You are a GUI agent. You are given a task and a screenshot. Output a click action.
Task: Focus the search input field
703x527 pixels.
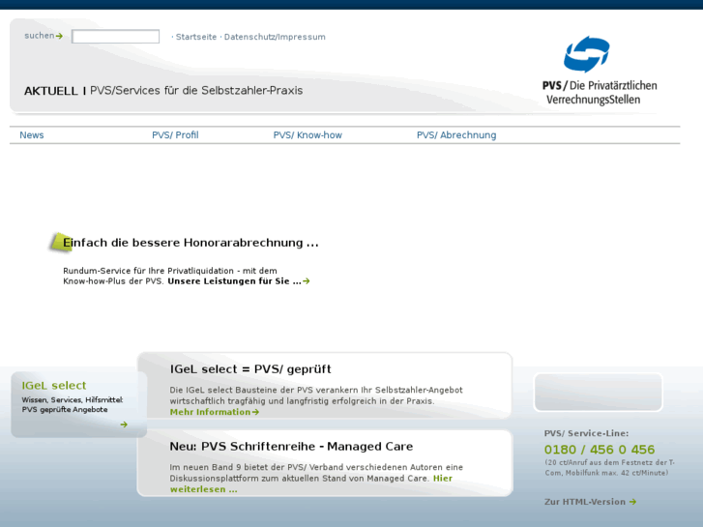pos(115,37)
